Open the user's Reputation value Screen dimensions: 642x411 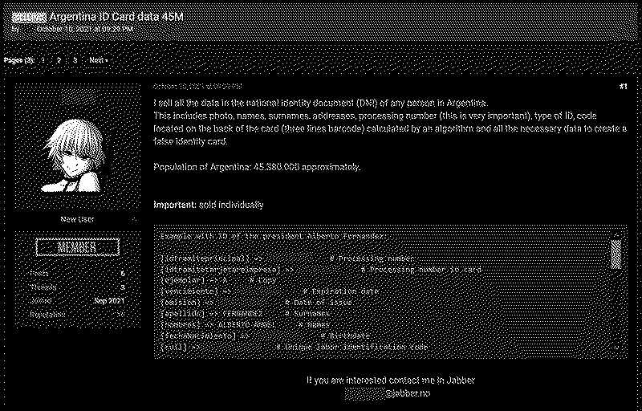pos(120,315)
